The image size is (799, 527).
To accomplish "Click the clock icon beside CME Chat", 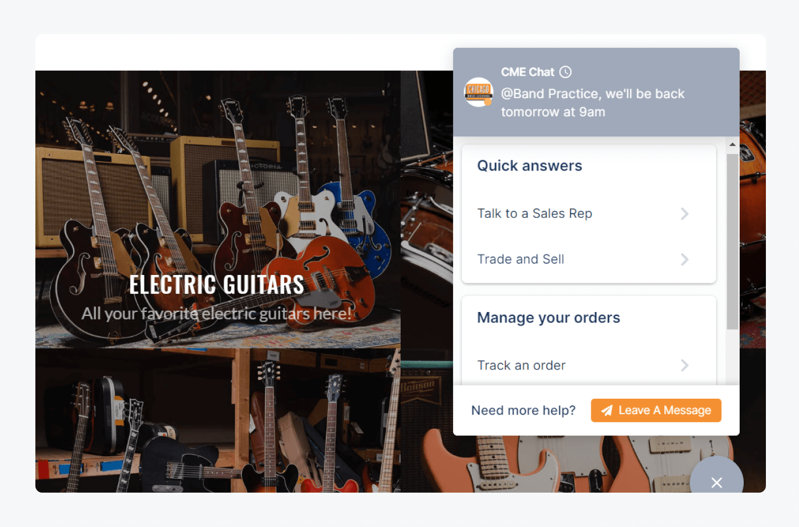I will coord(565,72).
